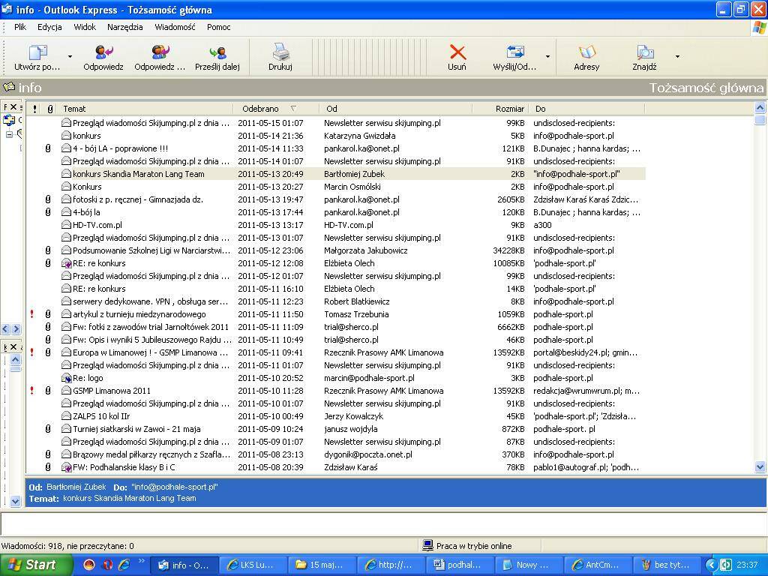
Task: Open the dropdown arrow next to Utwórz pocztę
Action: pos(70,57)
